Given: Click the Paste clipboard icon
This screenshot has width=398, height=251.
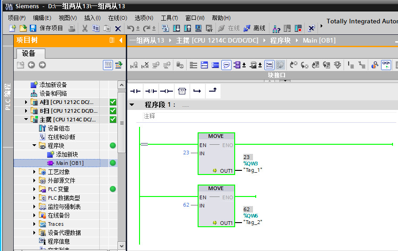Looking at the screenshot, I should click(x=107, y=28).
